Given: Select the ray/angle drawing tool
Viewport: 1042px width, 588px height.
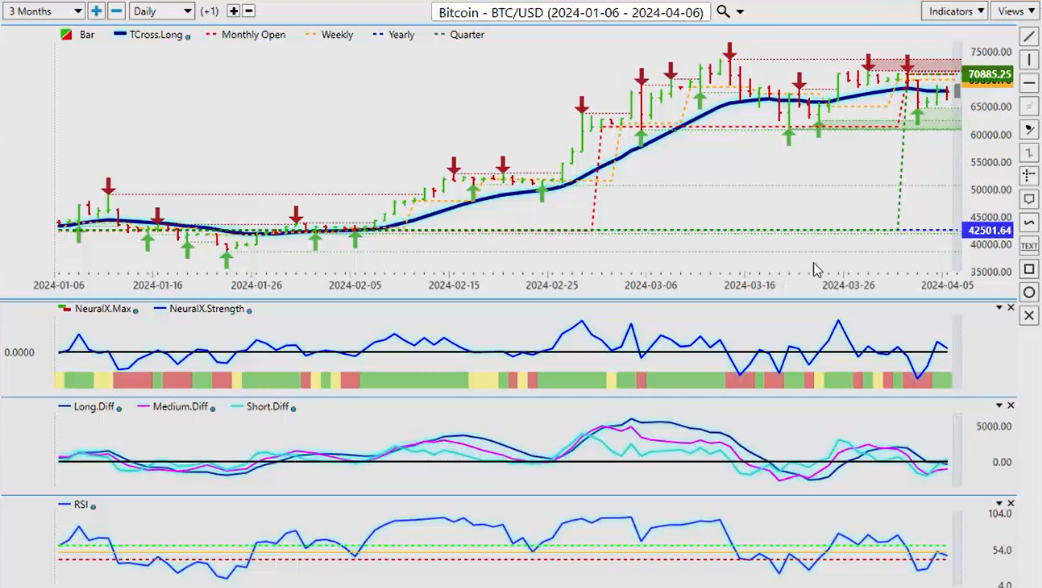Looking at the screenshot, I should click(x=1028, y=130).
